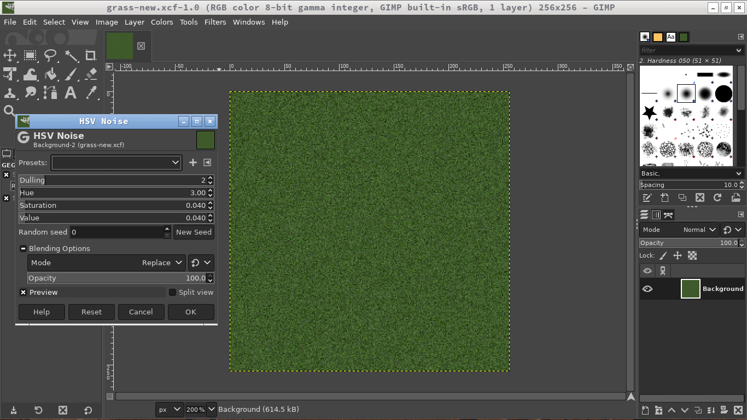Select the Fuzzy Select magic wand tool
The height and width of the screenshot is (420, 747).
[71, 55]
